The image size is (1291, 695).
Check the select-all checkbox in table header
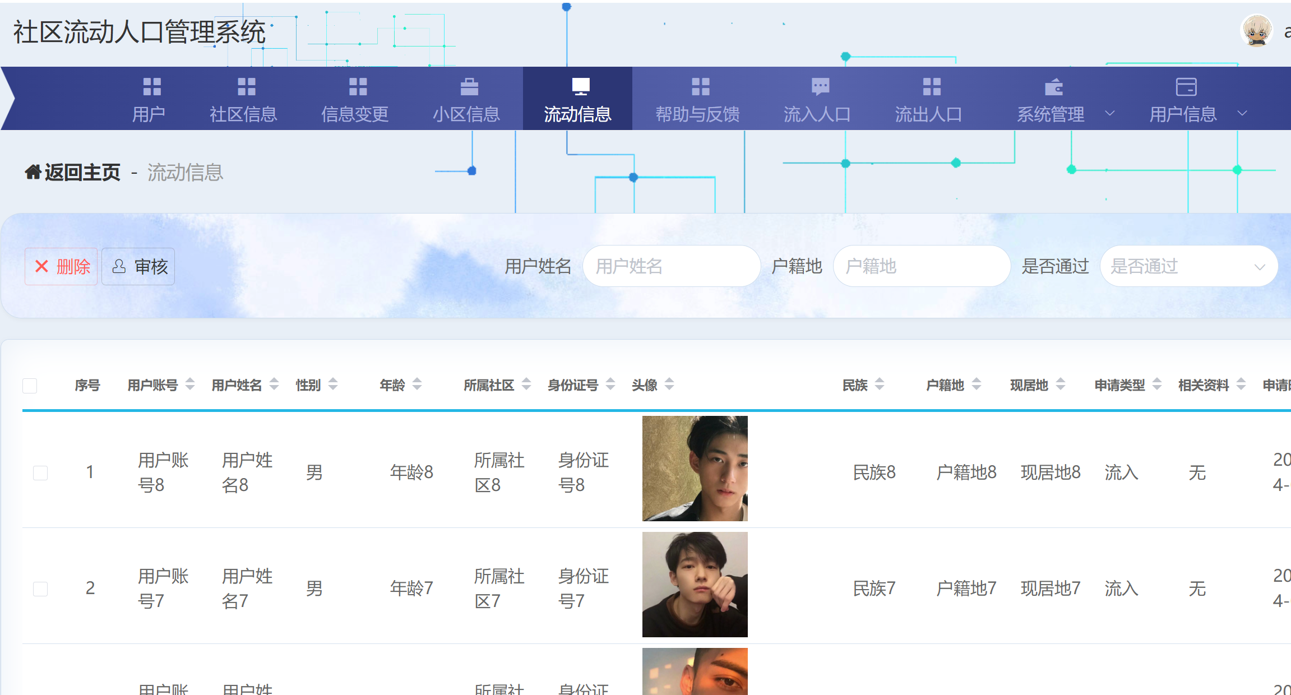pos(30,385)
